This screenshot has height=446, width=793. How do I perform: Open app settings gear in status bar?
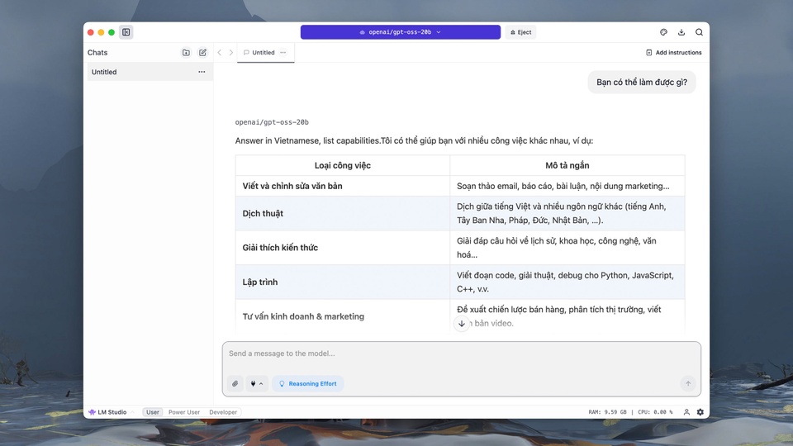pos(700,412)
